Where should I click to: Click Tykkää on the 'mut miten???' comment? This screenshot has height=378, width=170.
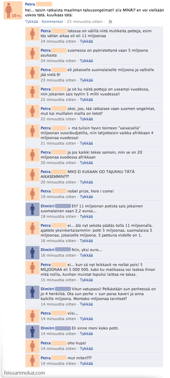pyautogui.click(x=86, y=363)
